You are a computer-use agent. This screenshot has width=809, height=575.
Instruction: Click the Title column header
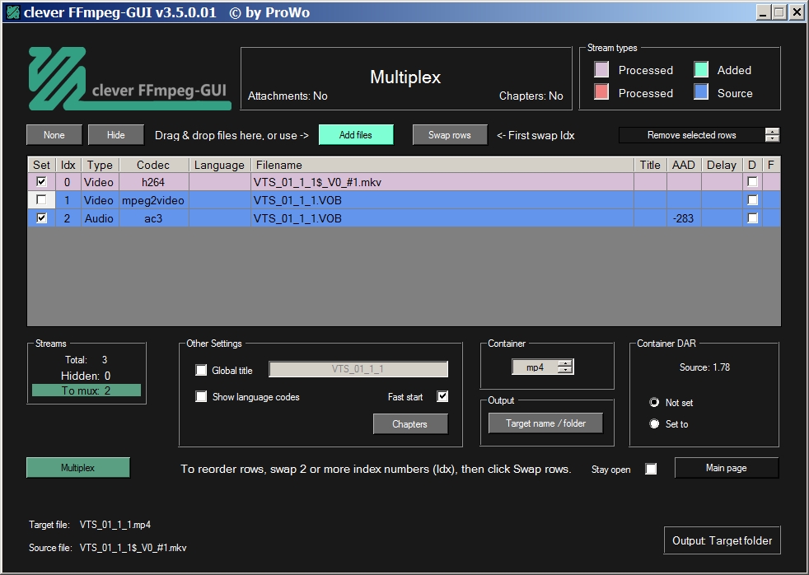650,165
